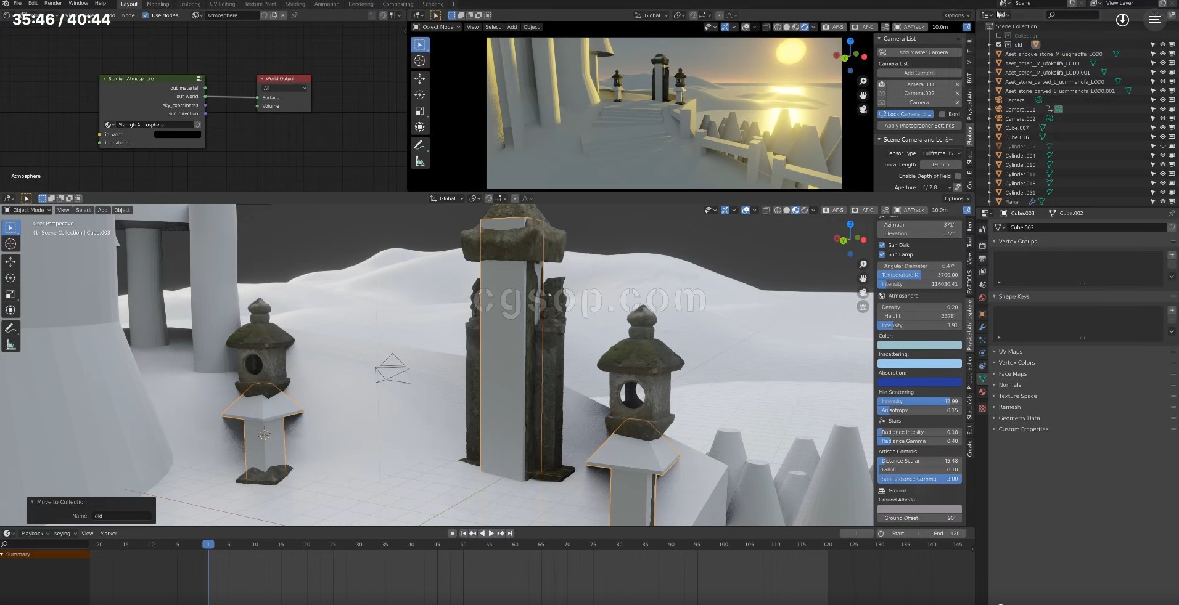Image resolution: width=1179 pixels, height=605 pixels.
Task: Open the Render menu
Action: tap(53, 3)
